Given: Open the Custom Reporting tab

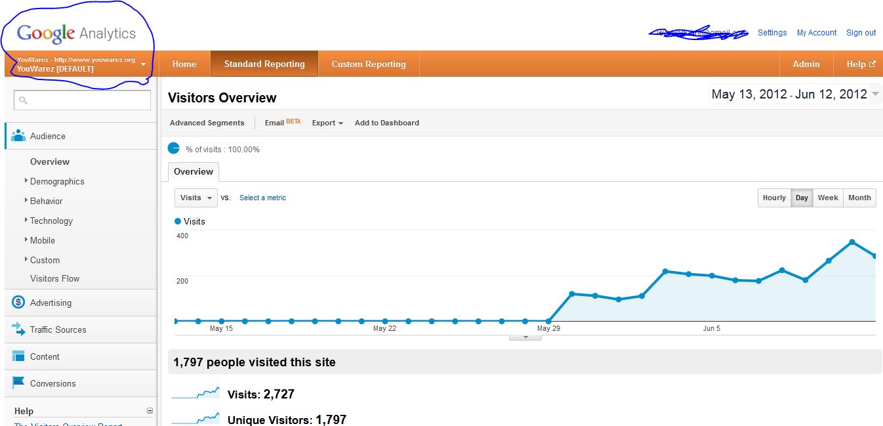Looking at the screenshot, I should click(369, 64).
